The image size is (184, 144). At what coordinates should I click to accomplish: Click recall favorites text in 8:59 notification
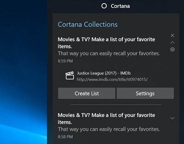[x=109, y=53]
